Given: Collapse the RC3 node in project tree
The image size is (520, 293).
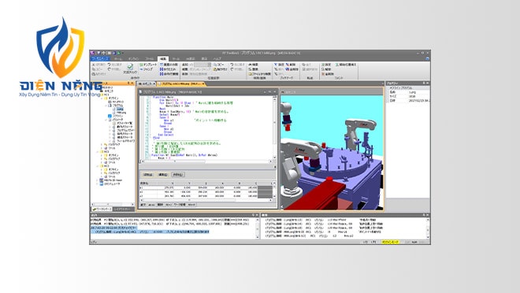Looking at the screenshot, I should (97, 165).
